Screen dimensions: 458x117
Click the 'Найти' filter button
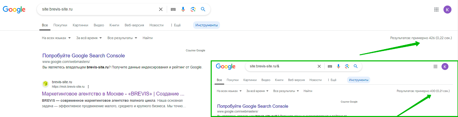click(147, 38)
